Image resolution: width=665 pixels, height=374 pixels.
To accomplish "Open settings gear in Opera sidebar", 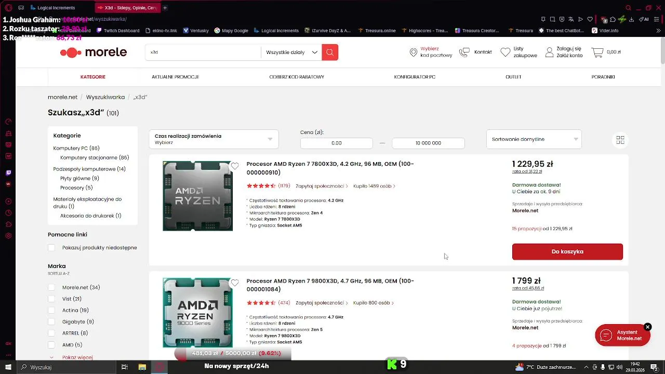I will [8, 236].
